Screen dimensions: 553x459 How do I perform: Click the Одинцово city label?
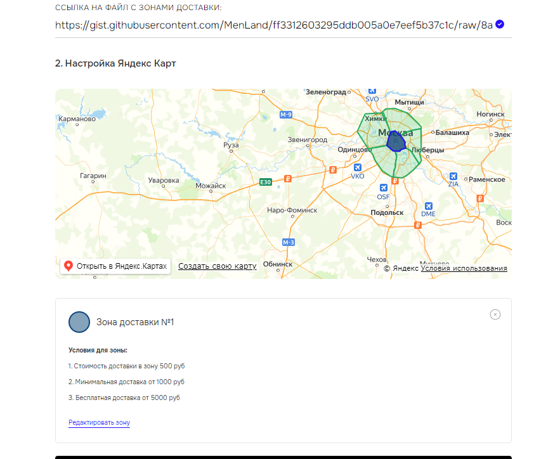point(355,150)
